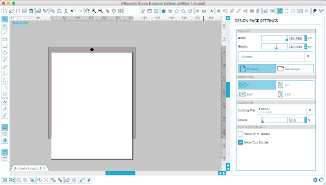326x185 pixels.
Task: Open a file using the folder icon
Action: pyautogui.click(x=11, y=11)
